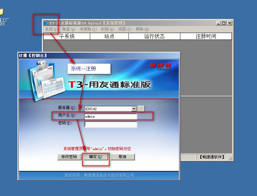Cancel login with 取消 button
Image resolution: width=257 pixels, height=196 pixels.
click(122, 157)
